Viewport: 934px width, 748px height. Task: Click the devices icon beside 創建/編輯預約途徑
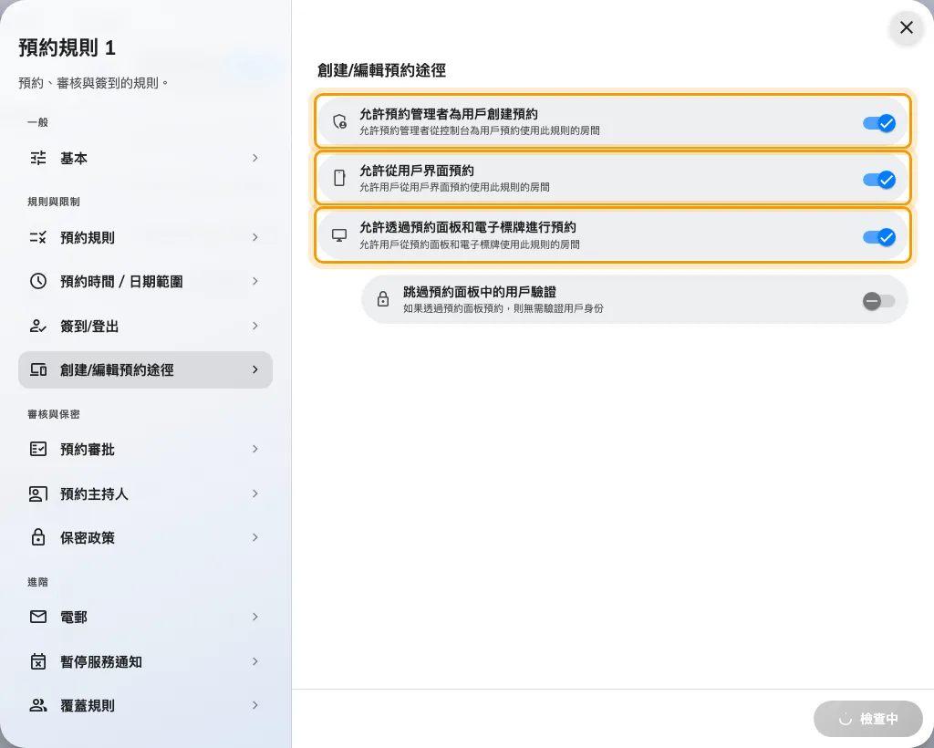pos(38,369)
